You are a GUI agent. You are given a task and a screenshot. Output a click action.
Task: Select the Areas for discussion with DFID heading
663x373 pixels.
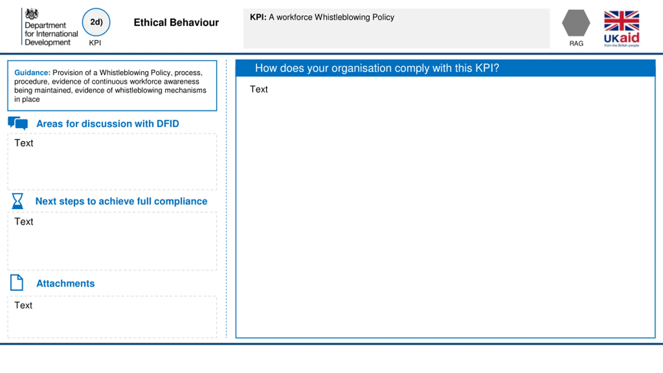pyautogui.click(x=108, y=124)
